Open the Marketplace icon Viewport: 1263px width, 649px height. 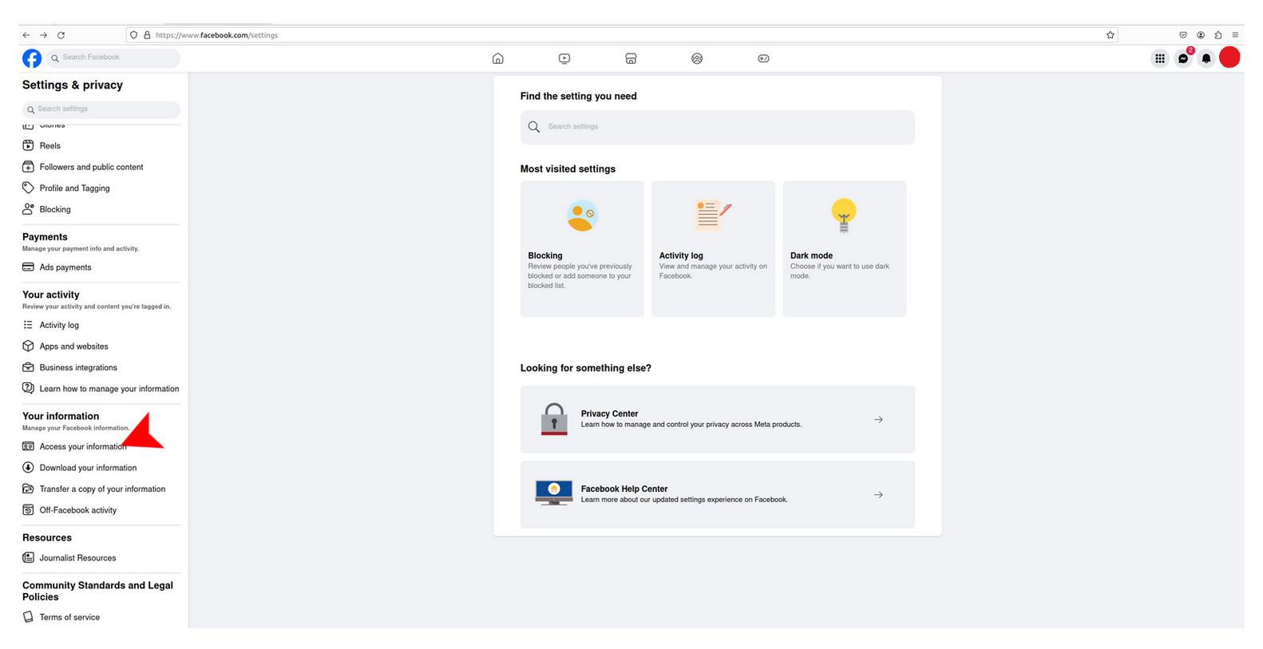point(631,58)
